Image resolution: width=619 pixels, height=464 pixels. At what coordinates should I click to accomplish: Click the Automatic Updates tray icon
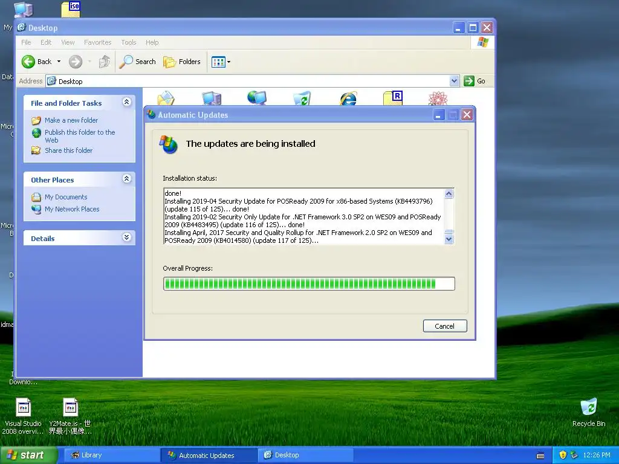[574, 455]
